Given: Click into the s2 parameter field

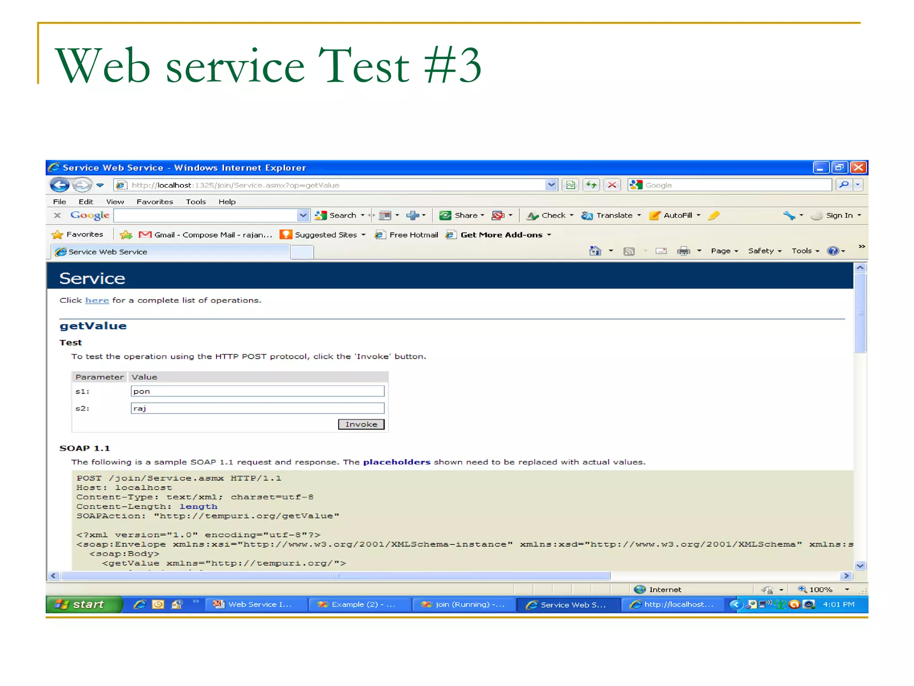Looking at the screenshot, I should coord(258,409).
